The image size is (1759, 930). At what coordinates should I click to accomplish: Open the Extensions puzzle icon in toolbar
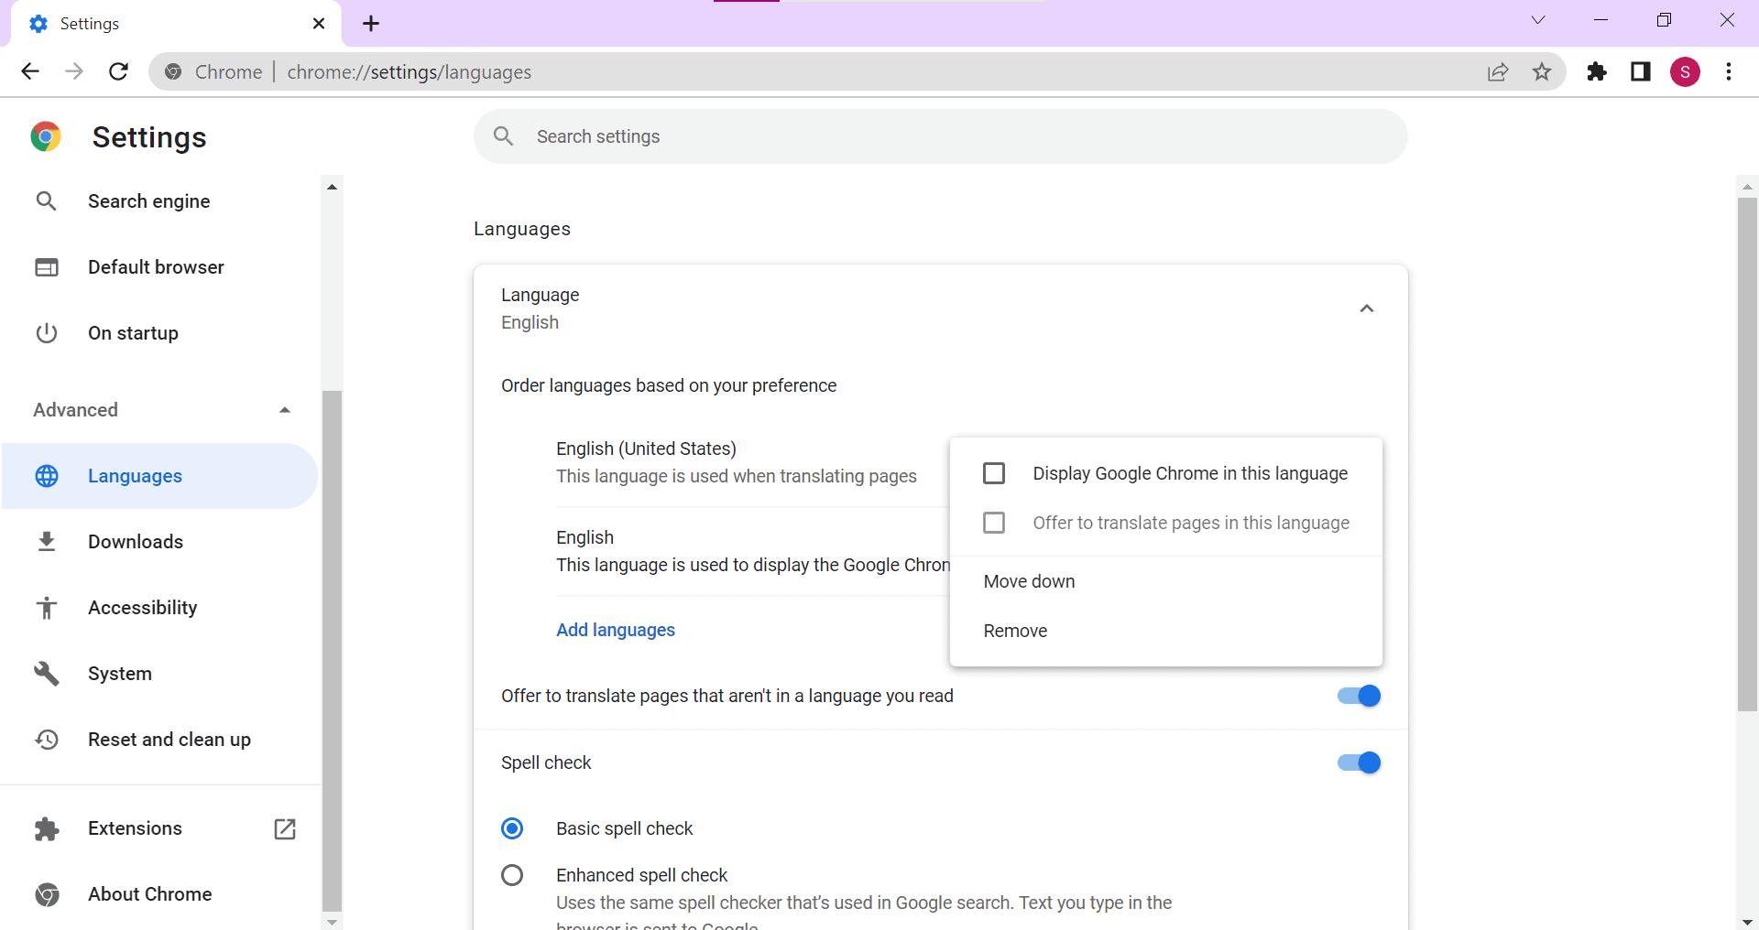[x=1597, y=71]
